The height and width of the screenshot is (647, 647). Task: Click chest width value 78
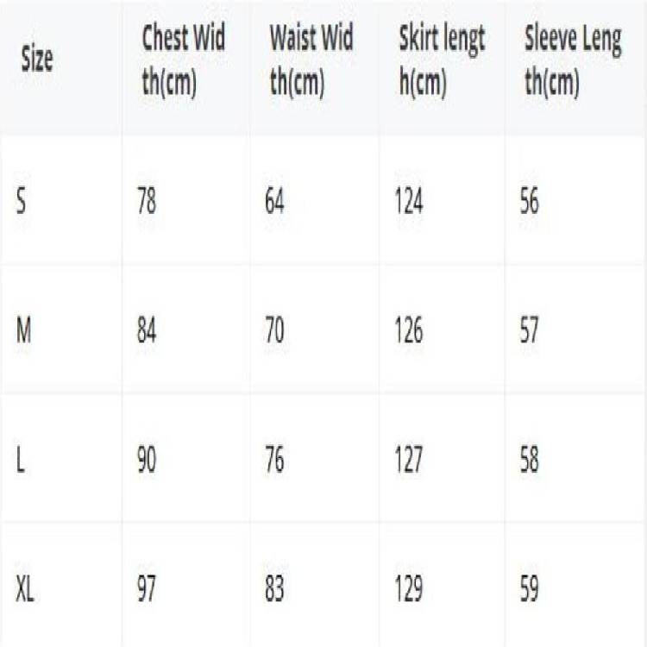(147, 202)
